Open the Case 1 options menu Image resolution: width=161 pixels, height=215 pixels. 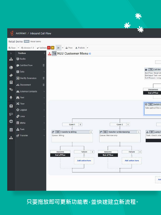pyautogui.click(x=80, y=124)
